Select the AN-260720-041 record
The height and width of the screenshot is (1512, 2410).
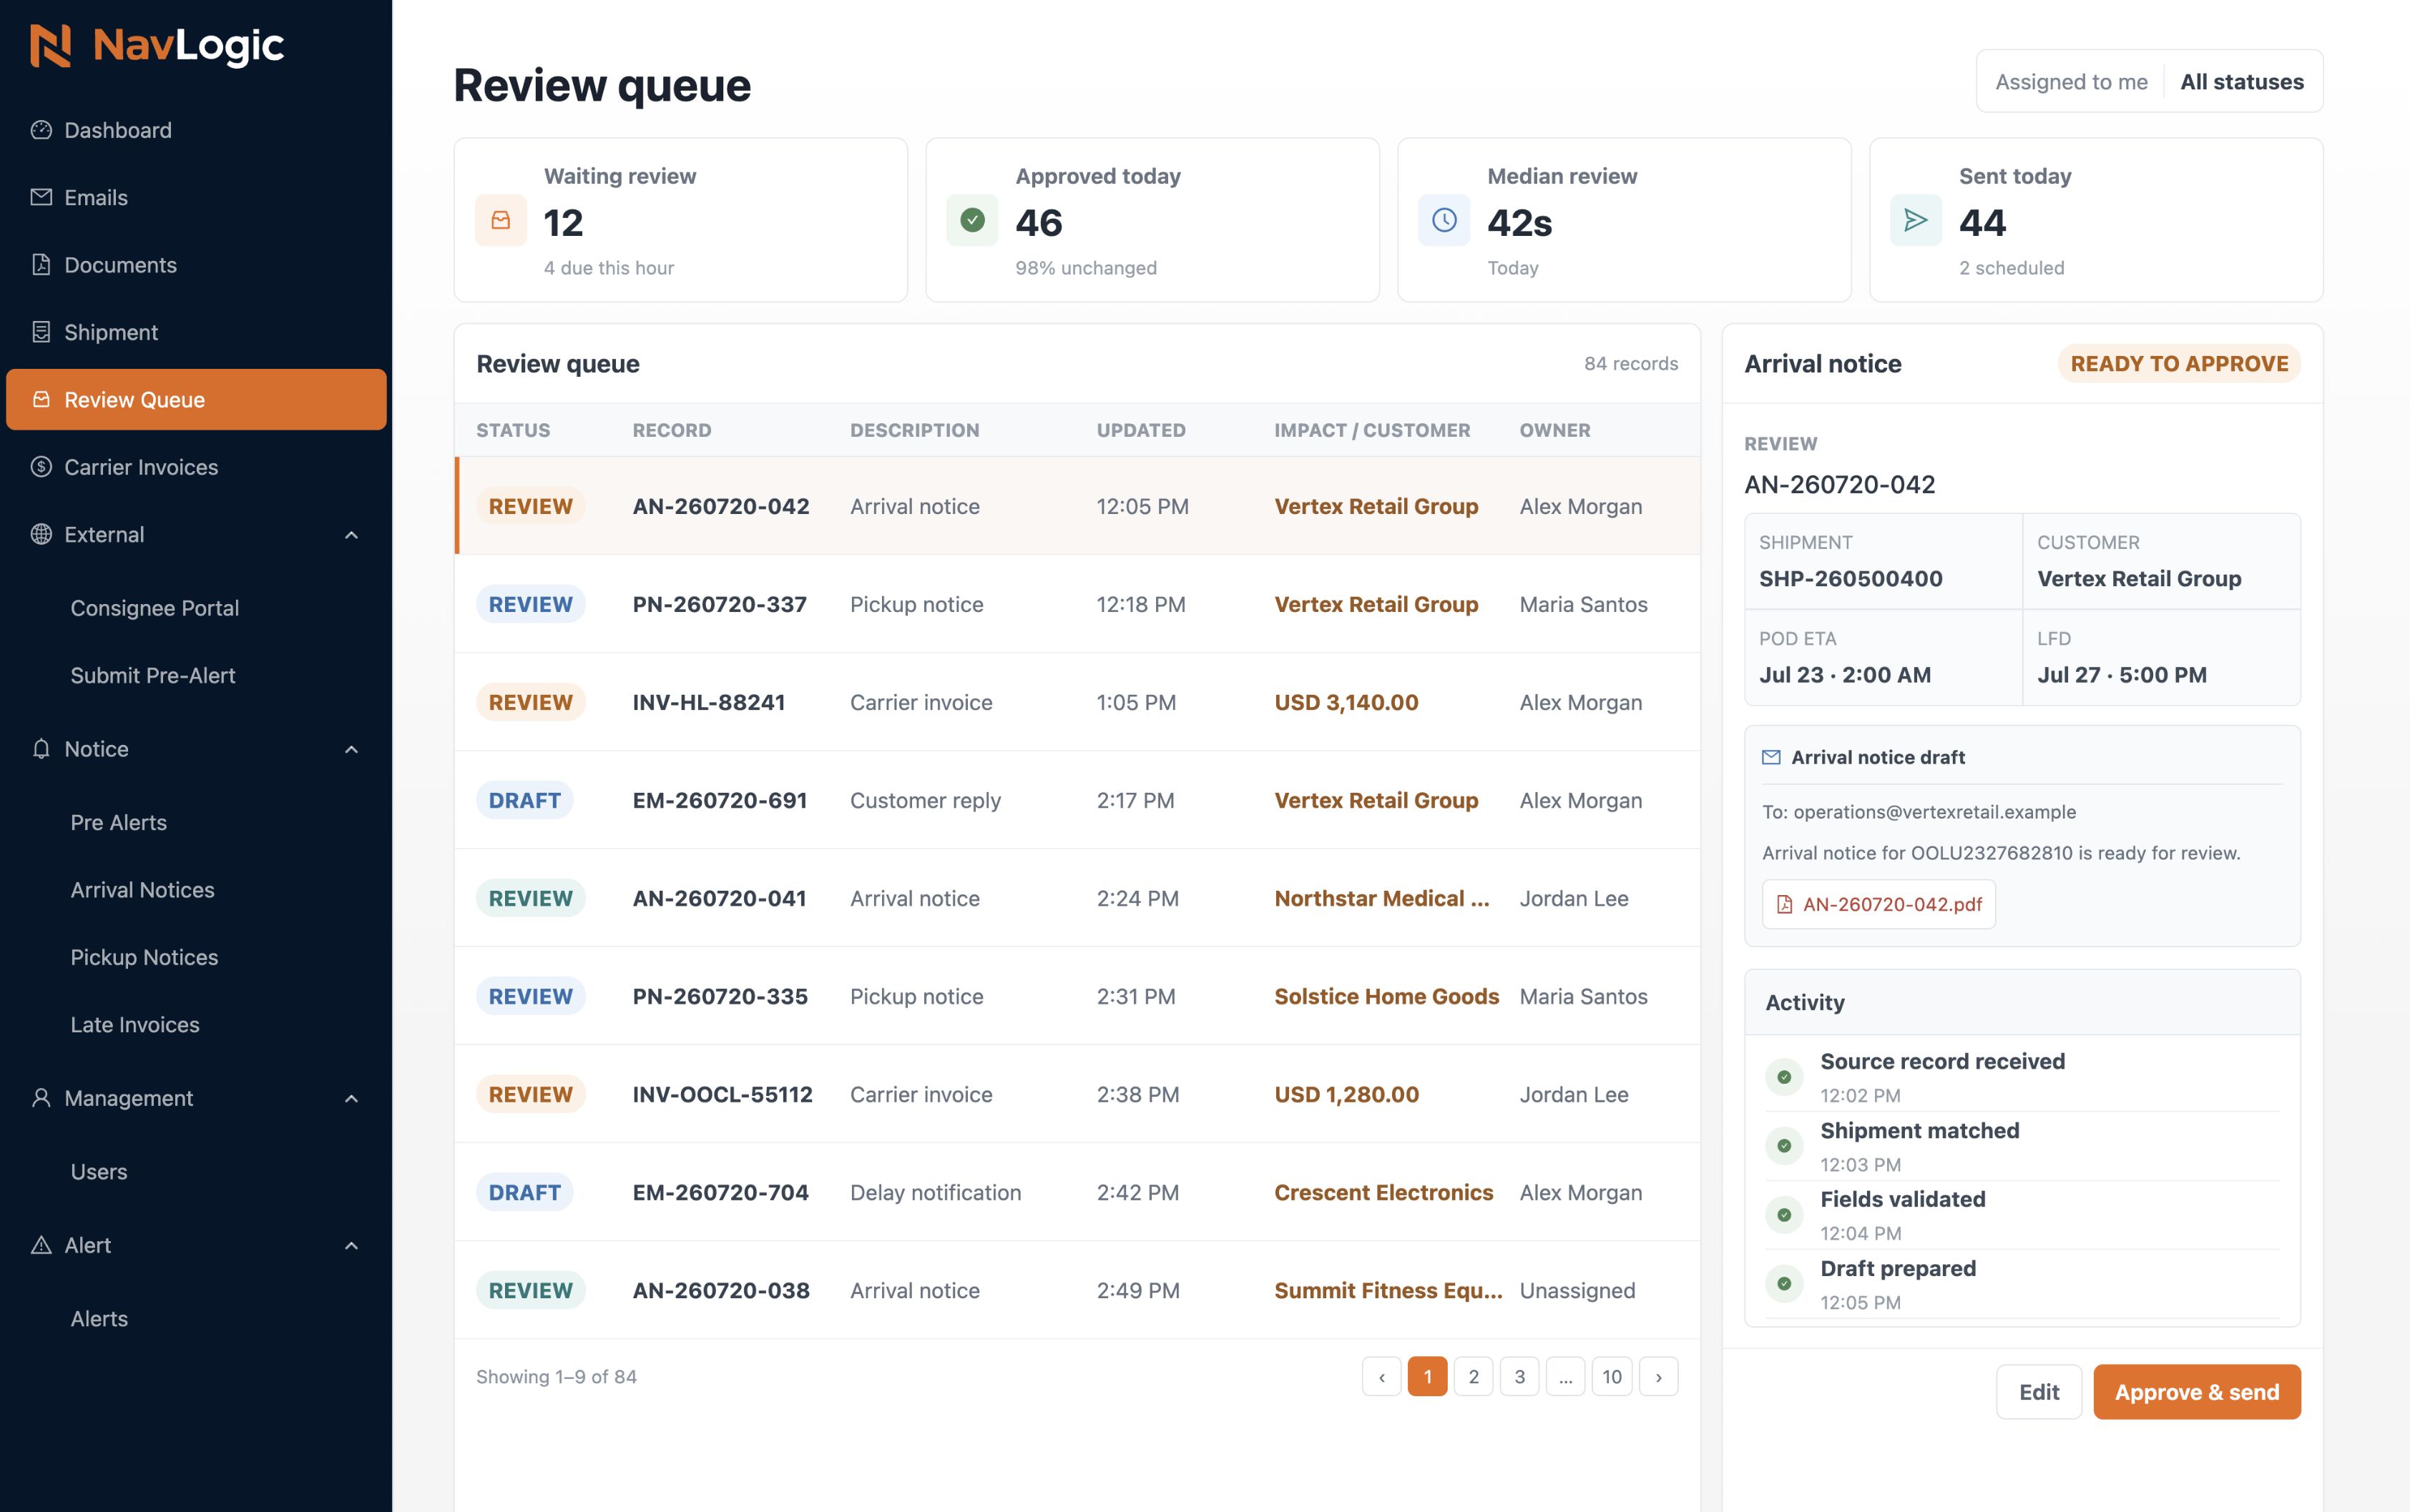1077,898
